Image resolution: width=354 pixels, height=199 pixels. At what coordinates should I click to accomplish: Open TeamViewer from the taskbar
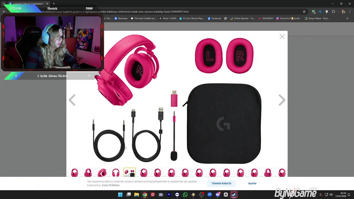pos(177,195)
